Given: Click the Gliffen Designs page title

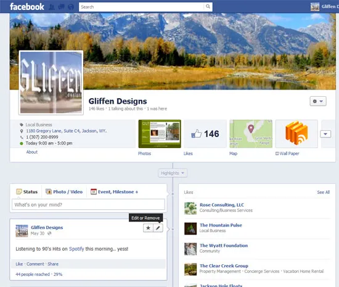Looking at the screenshot, I should (x=118, y=101).
